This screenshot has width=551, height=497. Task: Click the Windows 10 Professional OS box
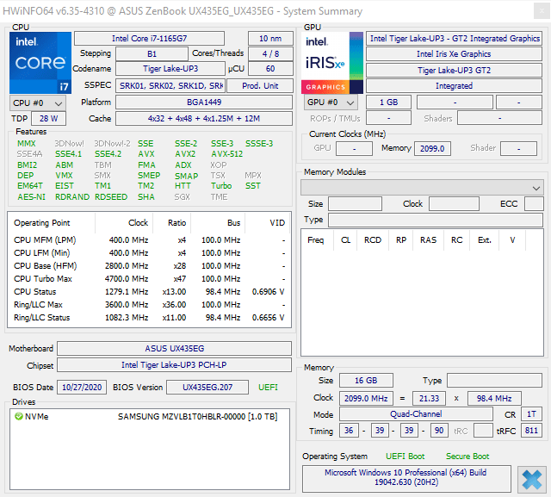tap(406, 479)
